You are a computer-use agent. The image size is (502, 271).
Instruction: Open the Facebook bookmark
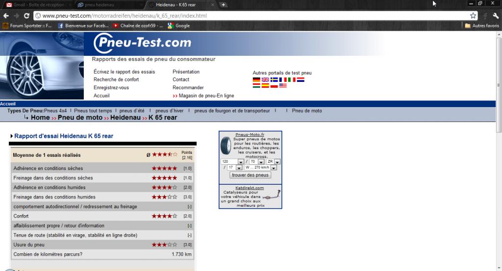83,25
